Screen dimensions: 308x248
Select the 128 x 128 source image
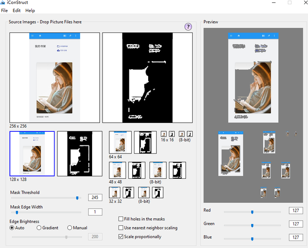32,154
